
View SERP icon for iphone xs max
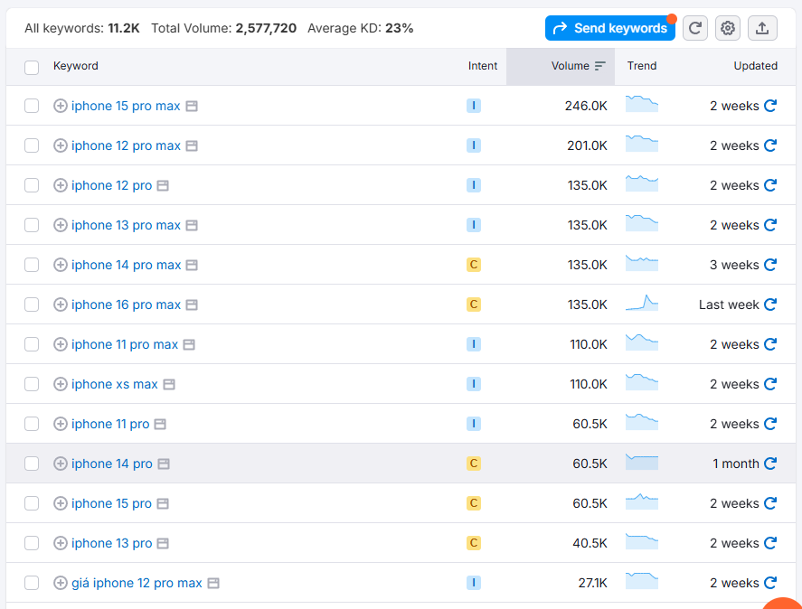(169, 385)
